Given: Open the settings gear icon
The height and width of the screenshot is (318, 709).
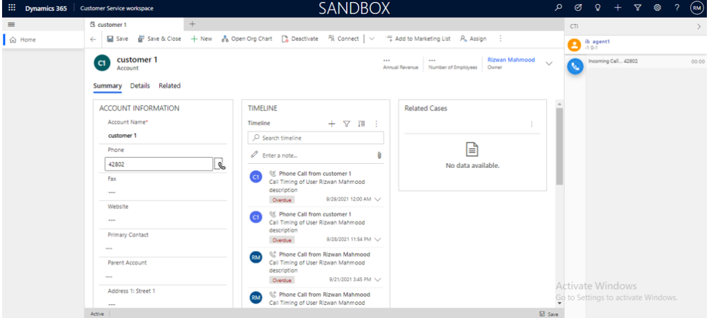Looking at the screenshot, I should [x=658, y=8].
